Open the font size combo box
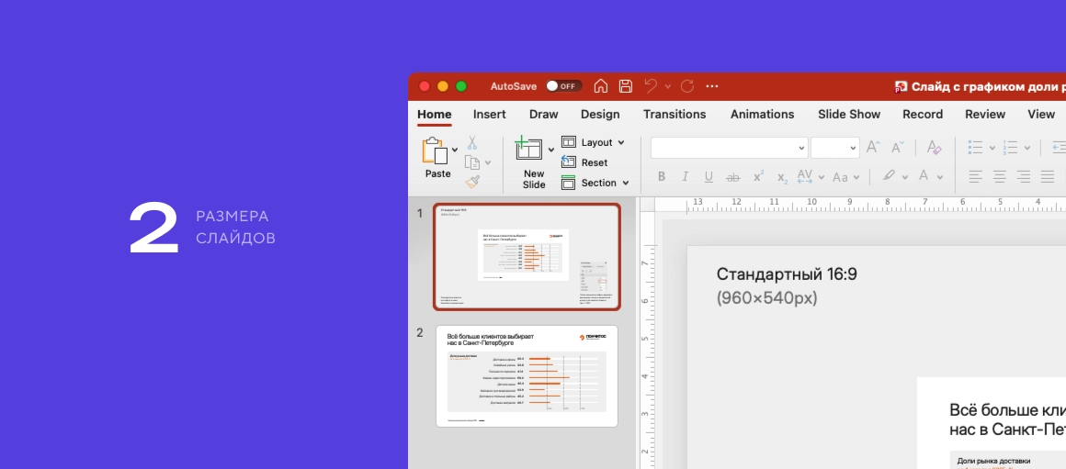This screenshot has height=469, width=1066. [x=834, y=147]
